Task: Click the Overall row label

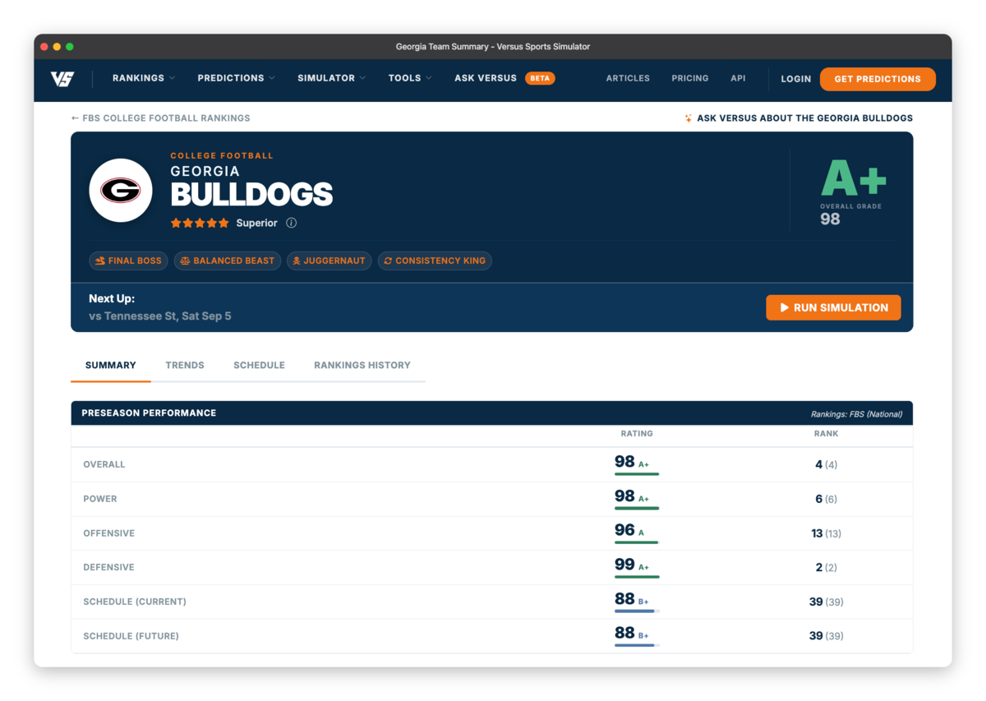Action: click(x=104, y=464)
